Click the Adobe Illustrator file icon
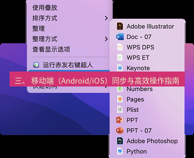Viewport: 194px width, 158px height. click(120, 26)
